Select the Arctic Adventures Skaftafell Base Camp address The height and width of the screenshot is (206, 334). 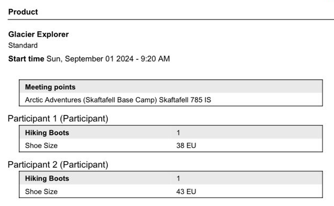118,100
